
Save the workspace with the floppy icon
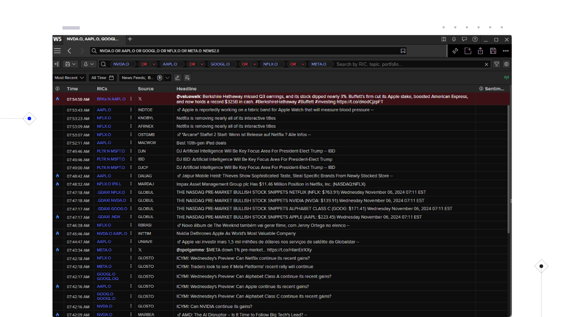click(x=493, y=51)
